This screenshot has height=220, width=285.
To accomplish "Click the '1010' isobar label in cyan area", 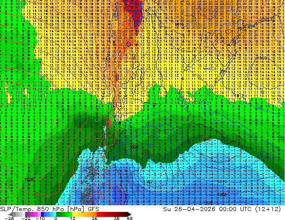I will coord(222,181).
